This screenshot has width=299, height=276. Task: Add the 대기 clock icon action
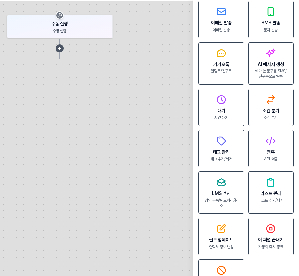(221, 100)
